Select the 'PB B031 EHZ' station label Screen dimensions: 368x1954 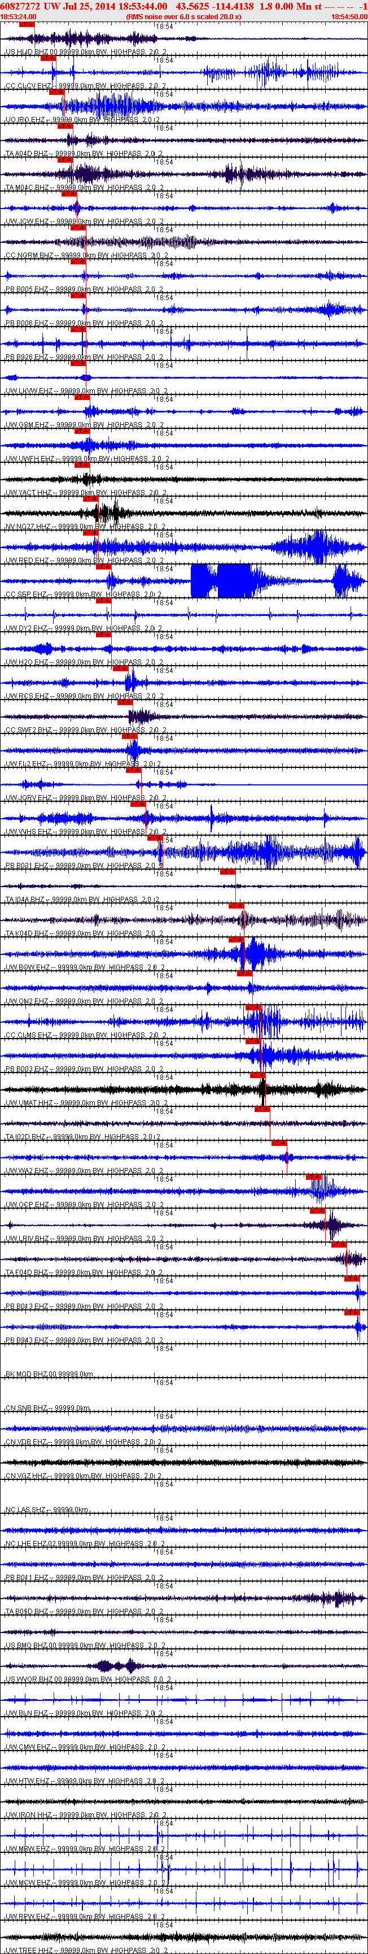[27, 866]
